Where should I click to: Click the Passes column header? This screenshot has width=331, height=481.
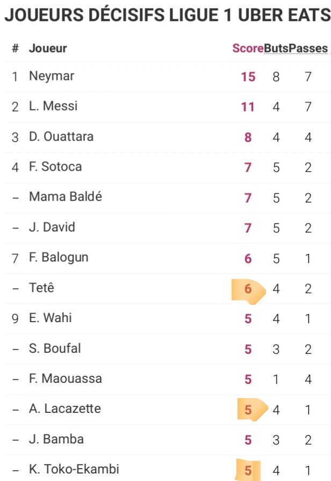pyautogui.click(x=308, y=48)
